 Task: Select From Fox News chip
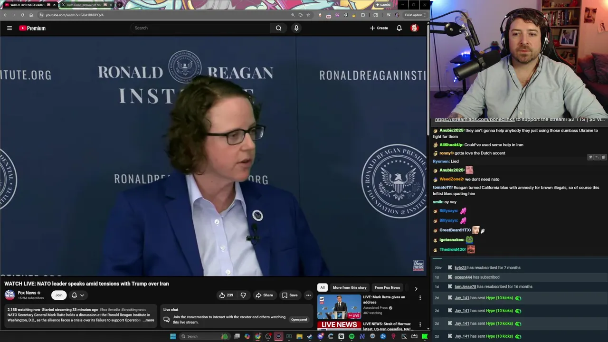point(387,287)
